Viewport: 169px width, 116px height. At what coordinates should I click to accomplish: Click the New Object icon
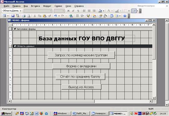click(x=117, y=16)
